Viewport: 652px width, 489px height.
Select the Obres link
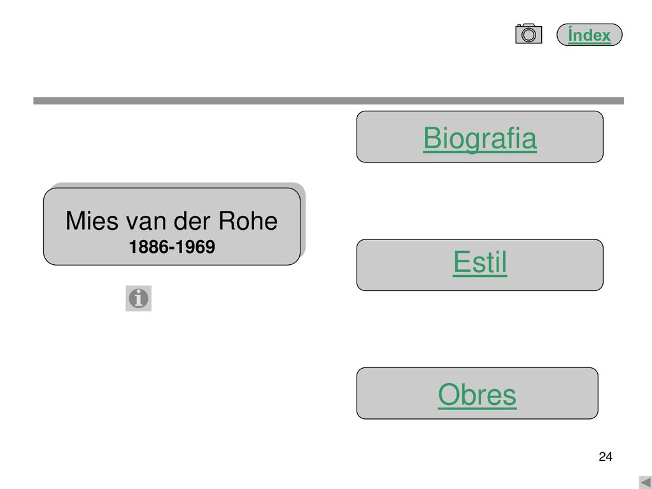click(477, 395)
